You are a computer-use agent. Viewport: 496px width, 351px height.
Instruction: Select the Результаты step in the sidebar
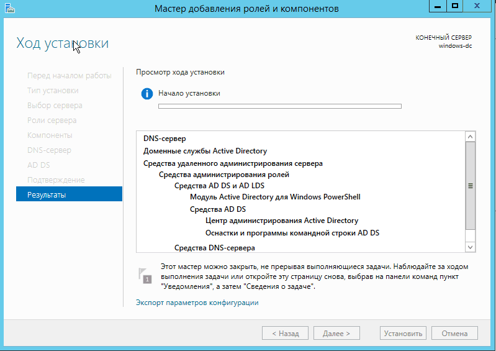[69, 194]
